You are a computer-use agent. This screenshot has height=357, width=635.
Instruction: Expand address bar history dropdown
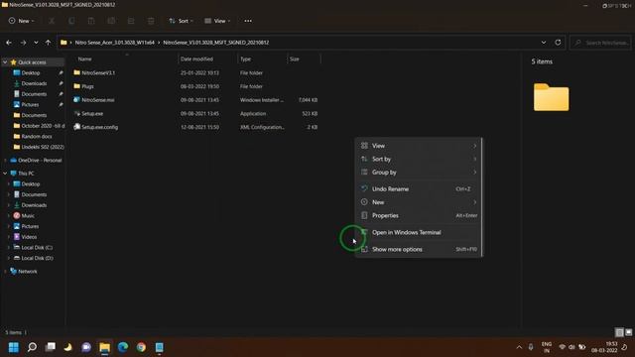(x=544, y=43)
